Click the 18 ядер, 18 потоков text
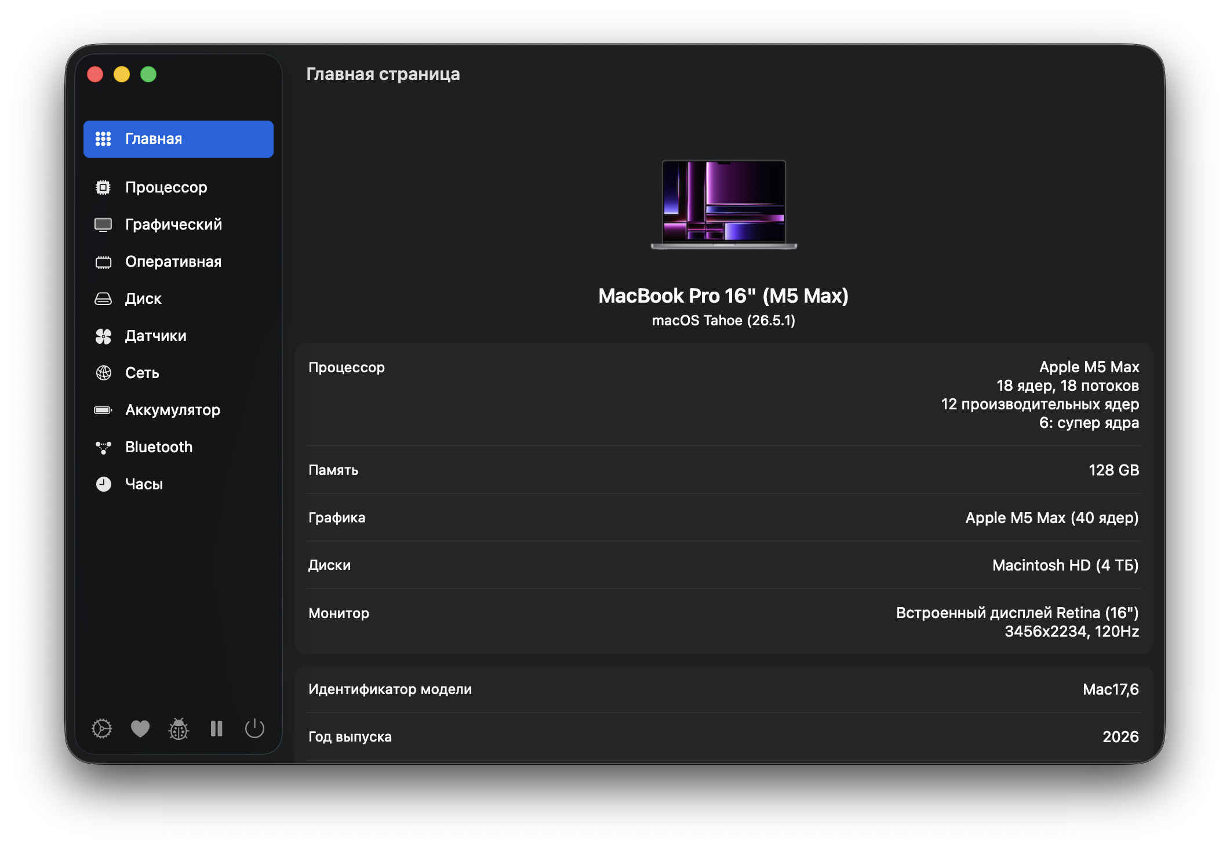 1068,386
